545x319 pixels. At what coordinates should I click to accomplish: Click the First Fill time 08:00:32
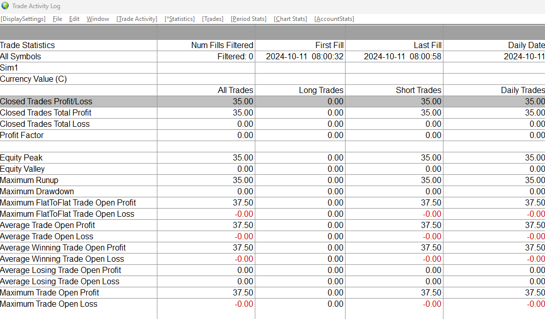tap(328, 57)
